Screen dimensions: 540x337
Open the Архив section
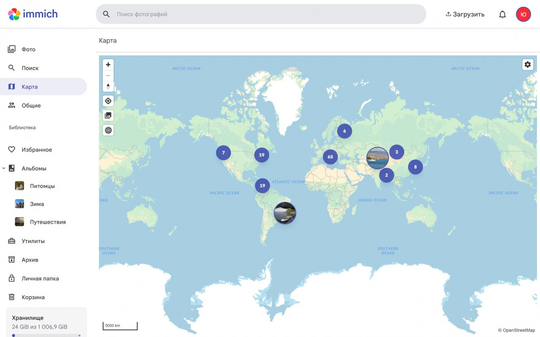click(44, 260)
